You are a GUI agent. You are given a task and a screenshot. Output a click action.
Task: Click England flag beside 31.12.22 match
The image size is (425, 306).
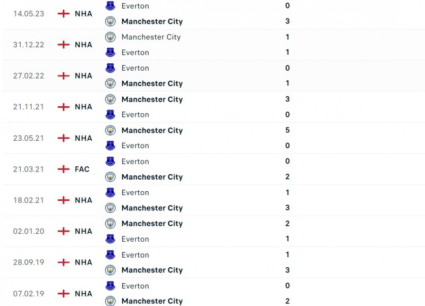tap(63, 45)
